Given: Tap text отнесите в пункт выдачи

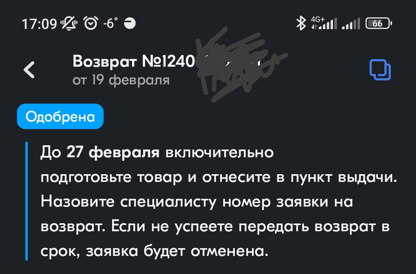Looking at the screenshot, I should click(x=300, y=177).
